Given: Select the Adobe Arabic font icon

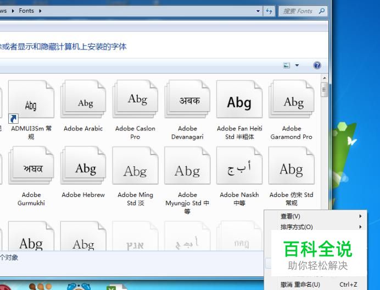Looking at the screenshot, I should coord(83,100).
